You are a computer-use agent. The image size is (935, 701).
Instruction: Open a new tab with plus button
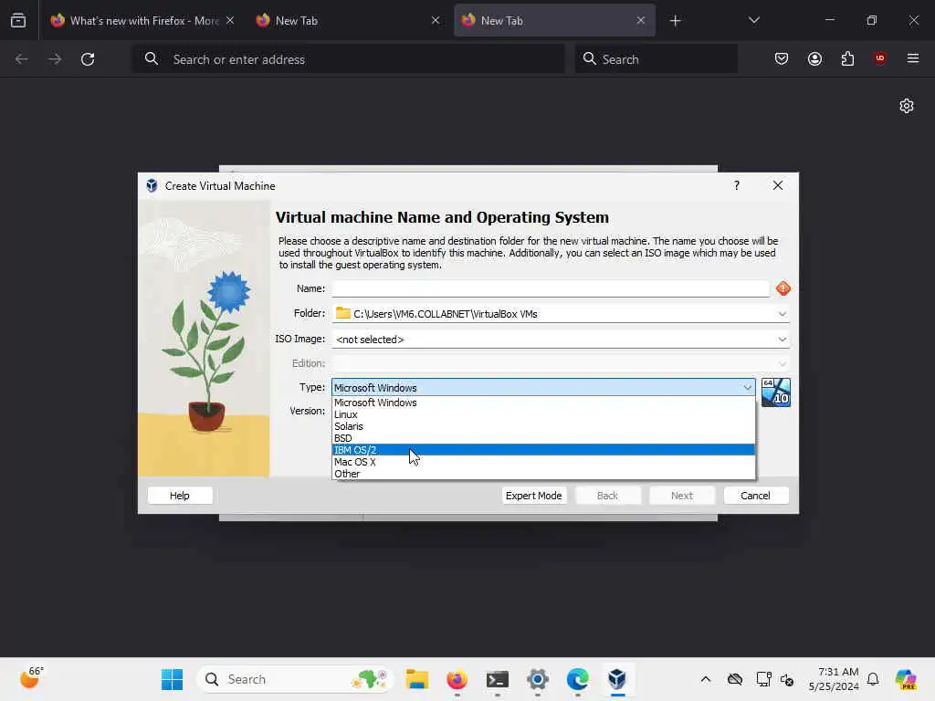pyautogui.click(x=675, y=21)
